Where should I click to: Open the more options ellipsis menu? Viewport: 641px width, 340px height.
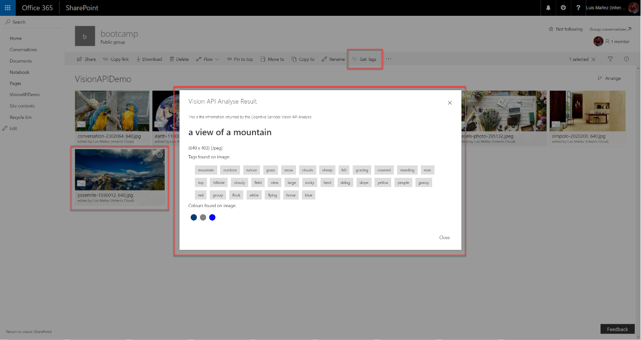(388, 59)
